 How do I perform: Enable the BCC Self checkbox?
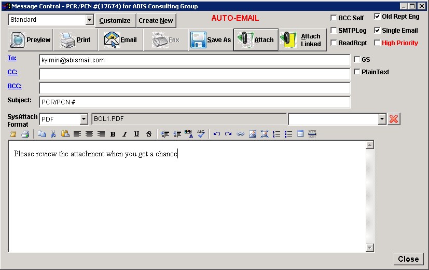[x=334, y=18]
